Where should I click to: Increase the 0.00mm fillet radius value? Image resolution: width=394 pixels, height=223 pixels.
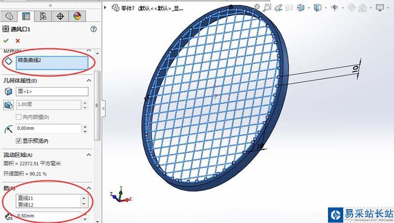[x=85, y=127]
